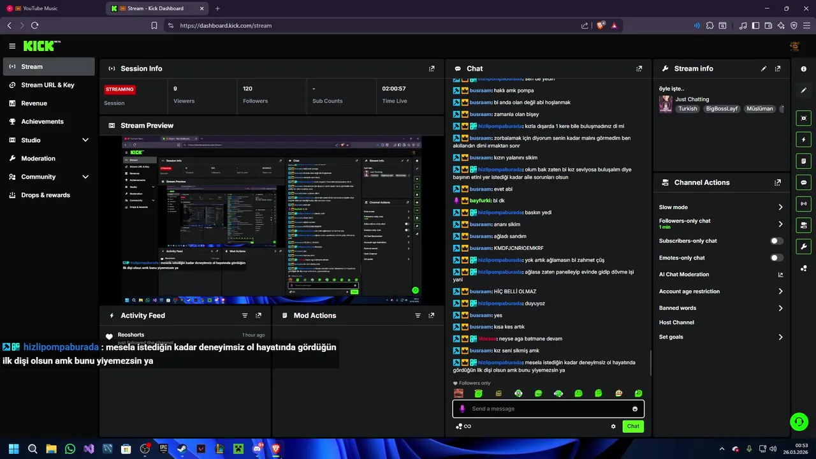
Task: Show hidden system tray icons
Action: pyautogui.click(x=722, y=449)
